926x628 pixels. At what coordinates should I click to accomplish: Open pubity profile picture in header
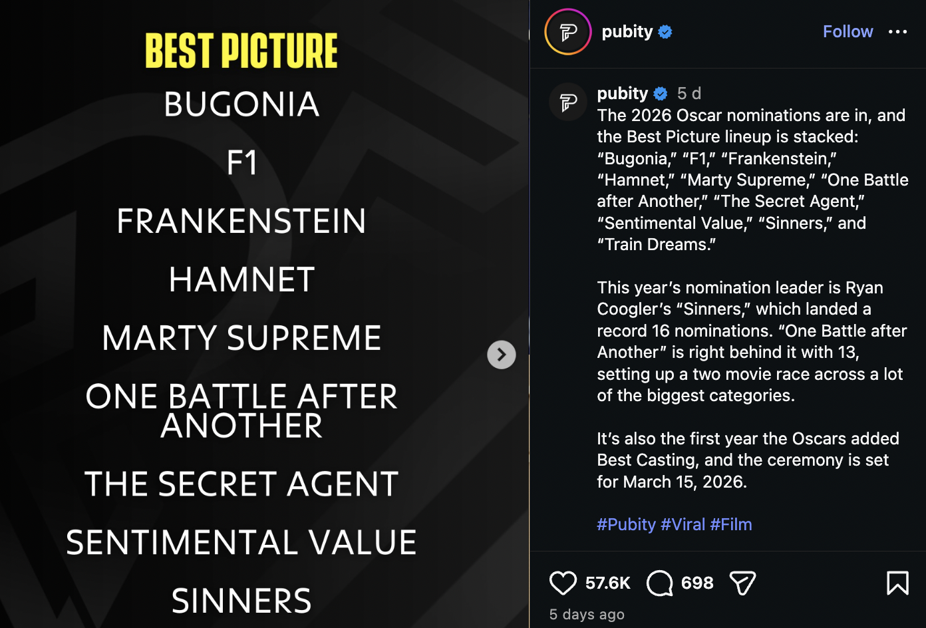(568, 32)
